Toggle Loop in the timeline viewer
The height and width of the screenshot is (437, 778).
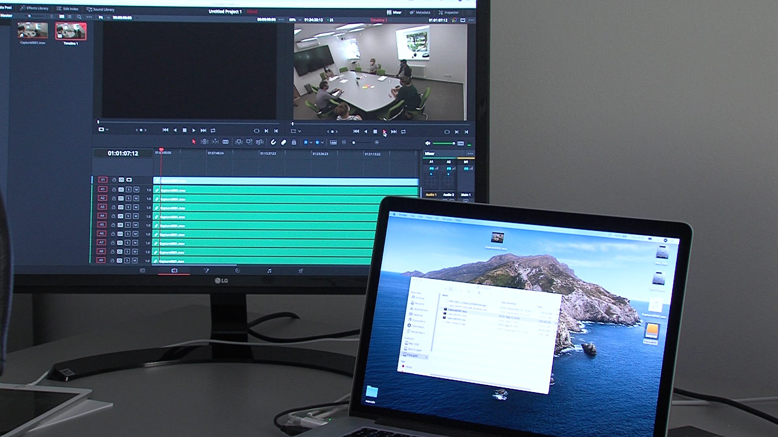404,132
